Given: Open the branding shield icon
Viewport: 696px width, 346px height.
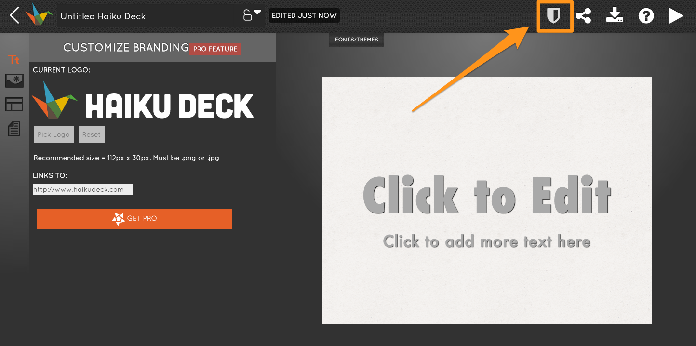Looking at the screenshot, I should click(x=554, y=16).
